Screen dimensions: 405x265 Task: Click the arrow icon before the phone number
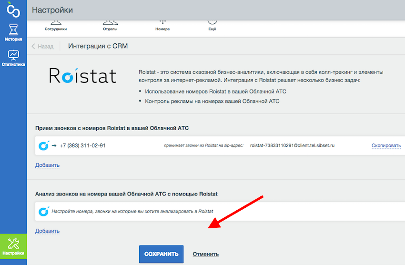click(x=54, y=146)
